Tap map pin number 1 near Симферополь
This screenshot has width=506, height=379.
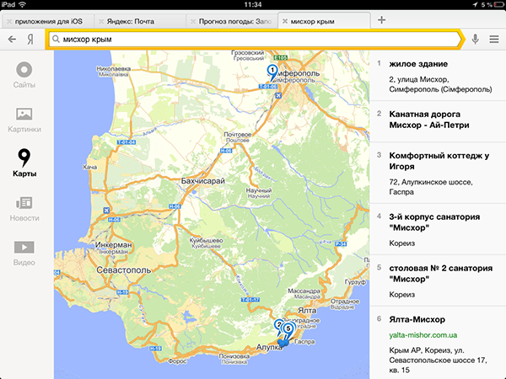pos(272,72)
